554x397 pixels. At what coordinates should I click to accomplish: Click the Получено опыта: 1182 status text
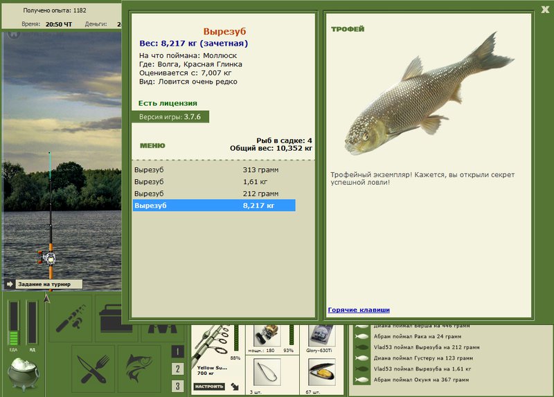tap(55, 10)
